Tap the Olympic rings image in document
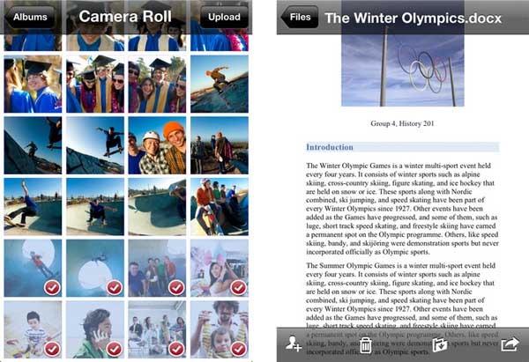 (403, 70)
